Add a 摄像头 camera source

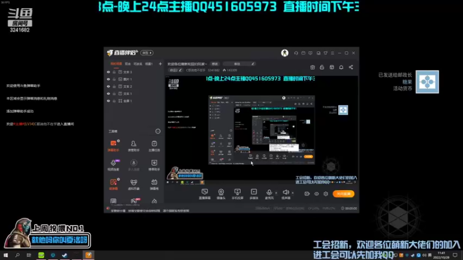pyautogui.click(x=221, y=194)
